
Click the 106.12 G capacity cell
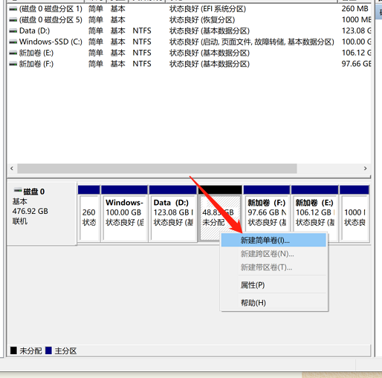pos(356,53)
